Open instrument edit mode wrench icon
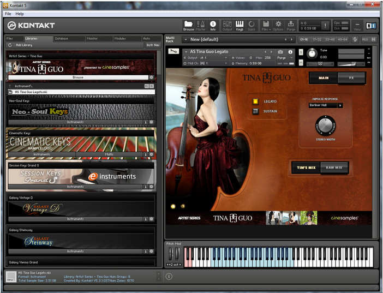The image size is (383, 293). (x=173, y=51)
